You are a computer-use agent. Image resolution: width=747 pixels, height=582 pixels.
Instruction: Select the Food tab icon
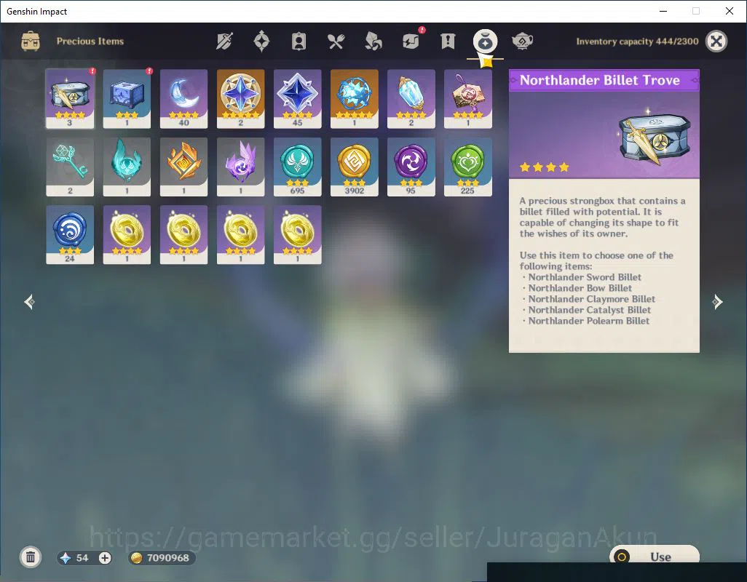336,41
